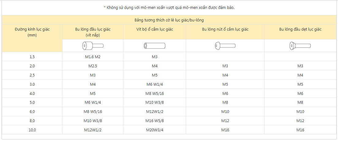Click the hex head cap bolt icon
This screenshot has width=338, height=142.
point(93,46)
